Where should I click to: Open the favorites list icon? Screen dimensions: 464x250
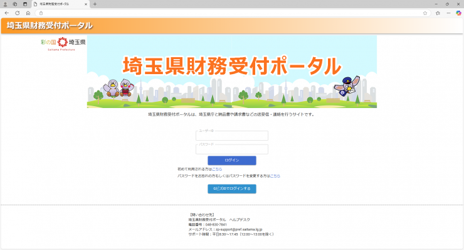(x=438, y=13)
